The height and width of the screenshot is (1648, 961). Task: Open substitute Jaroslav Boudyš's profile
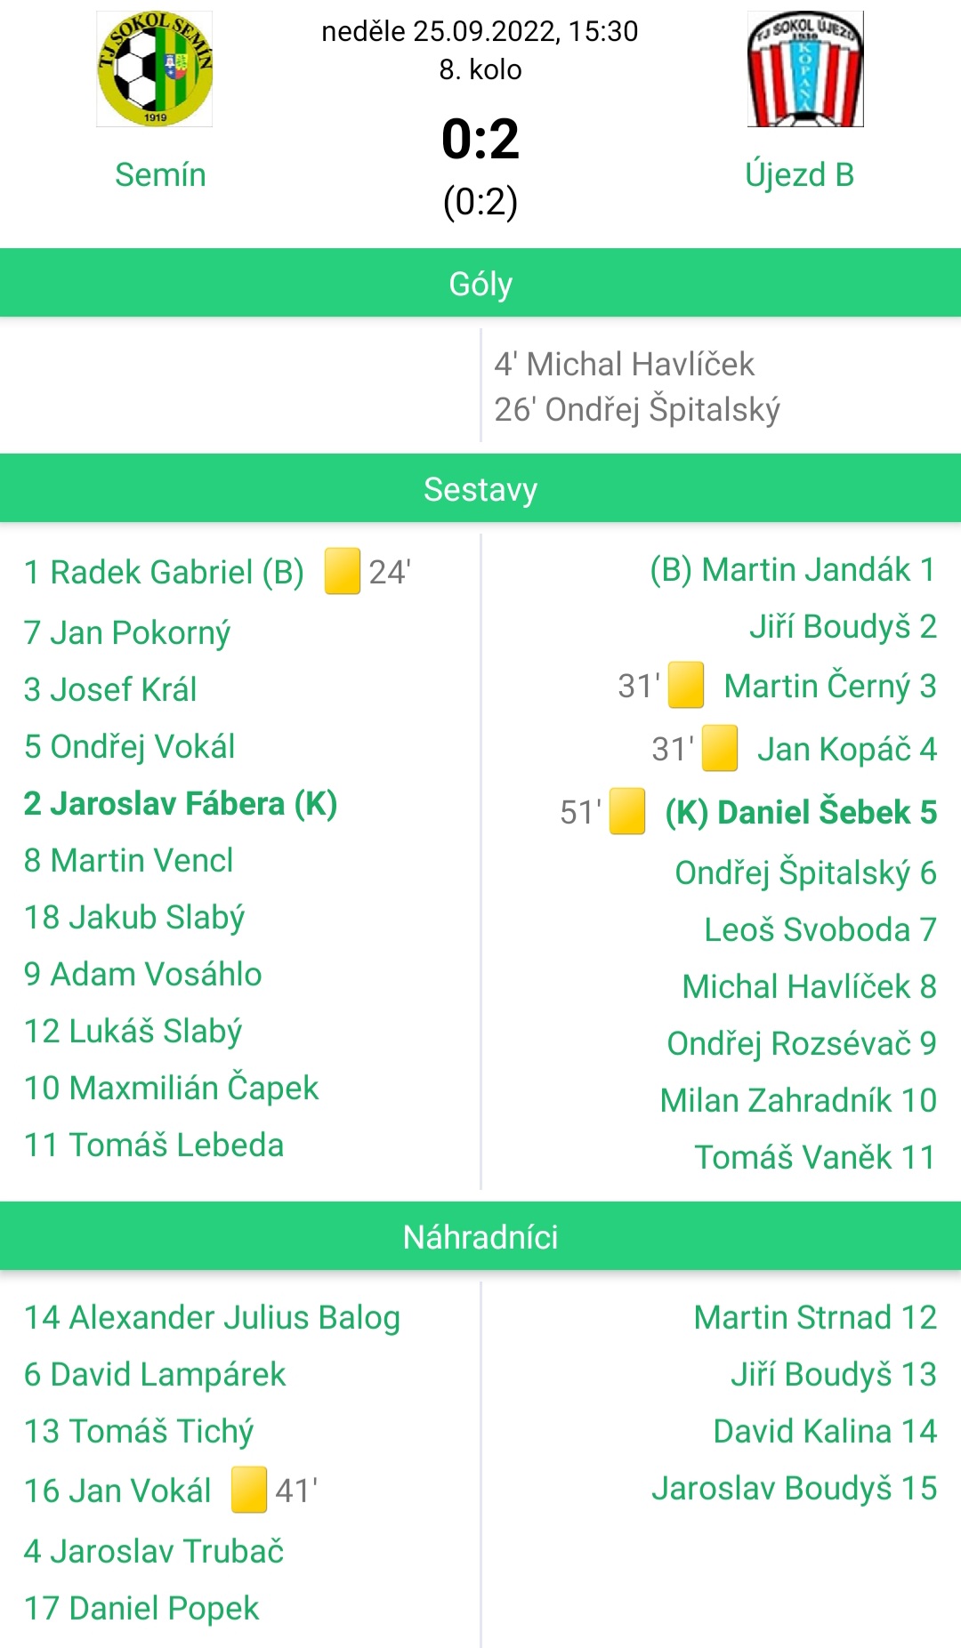pyautogui.click(x=795, y=1488)
